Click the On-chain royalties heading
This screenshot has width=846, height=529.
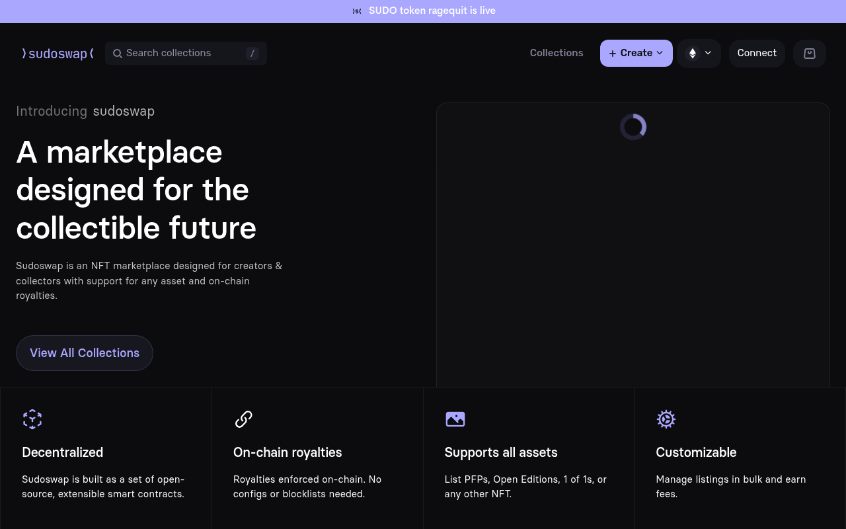coord(288,452)
